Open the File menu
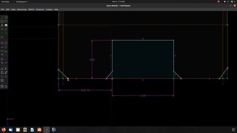Screen dimensions: 237x133 point(3,10)
